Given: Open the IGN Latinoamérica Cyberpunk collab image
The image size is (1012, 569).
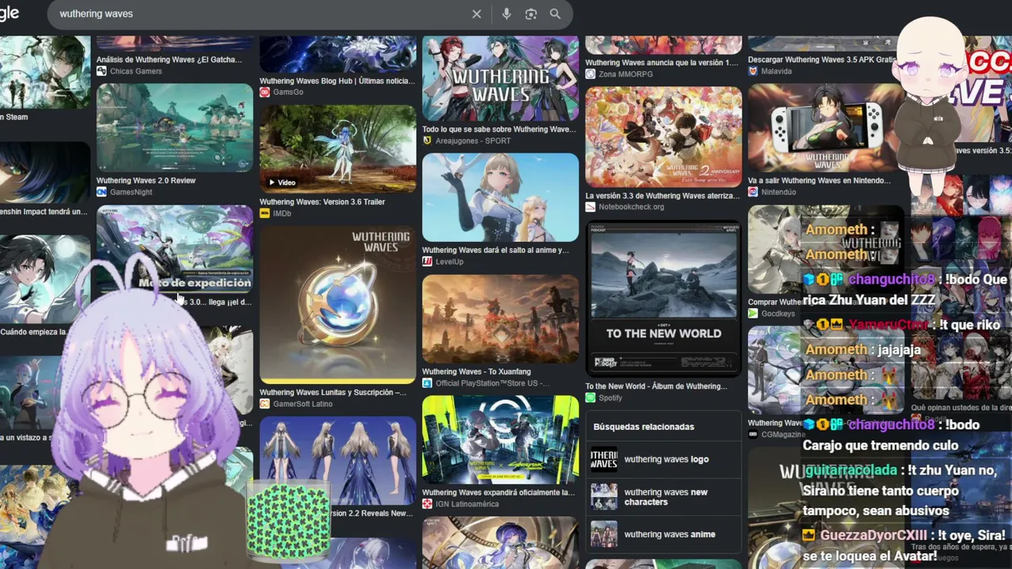Looking at the screenshot, I should [x=500, y=440].
